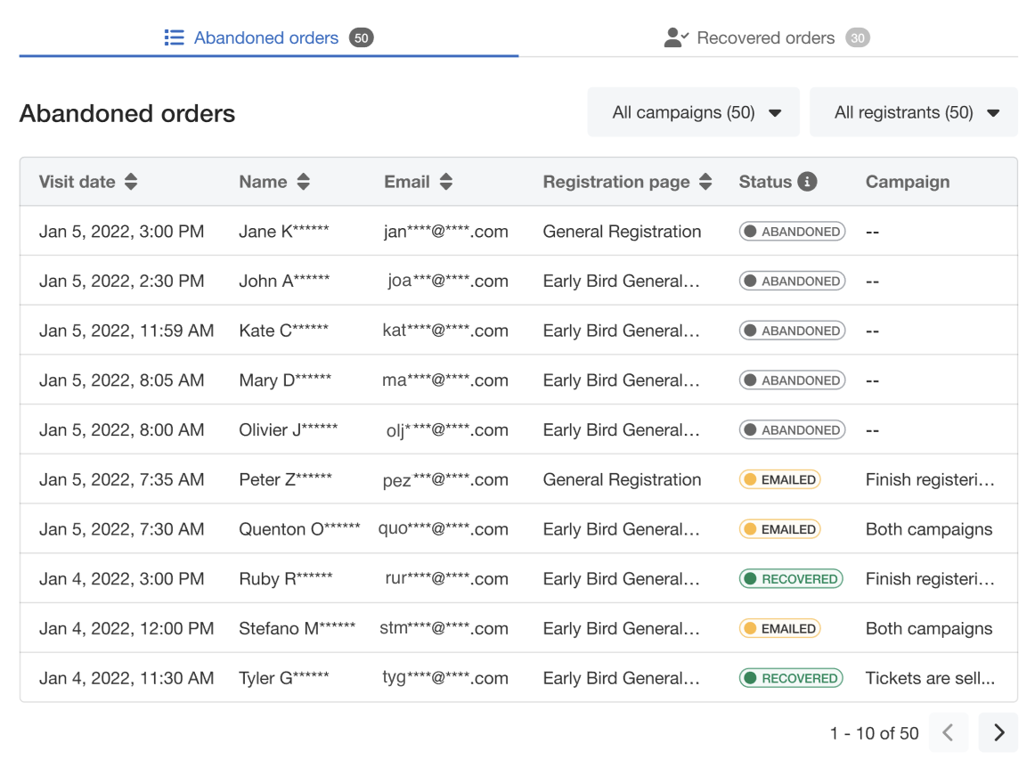This screenshot has height=768, width=1035.
Task: Expand the All registrants (50) dropdown
Action: click(x=914, y=112)
